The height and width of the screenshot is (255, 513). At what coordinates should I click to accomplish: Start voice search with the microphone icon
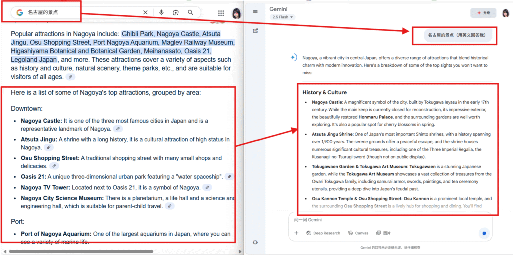(x=161, y=12)
